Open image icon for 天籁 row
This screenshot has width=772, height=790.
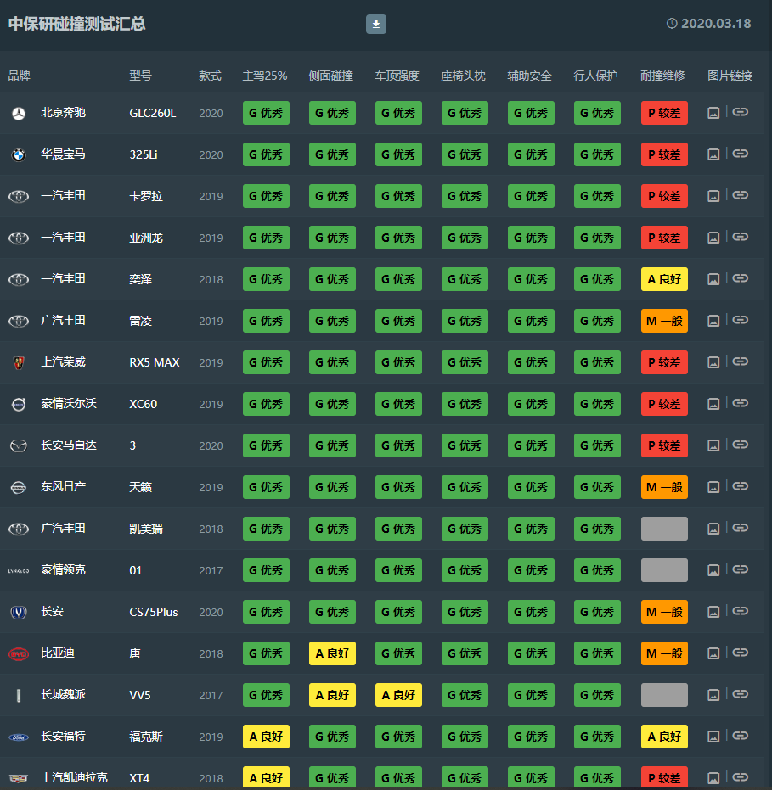coord(713,487)
